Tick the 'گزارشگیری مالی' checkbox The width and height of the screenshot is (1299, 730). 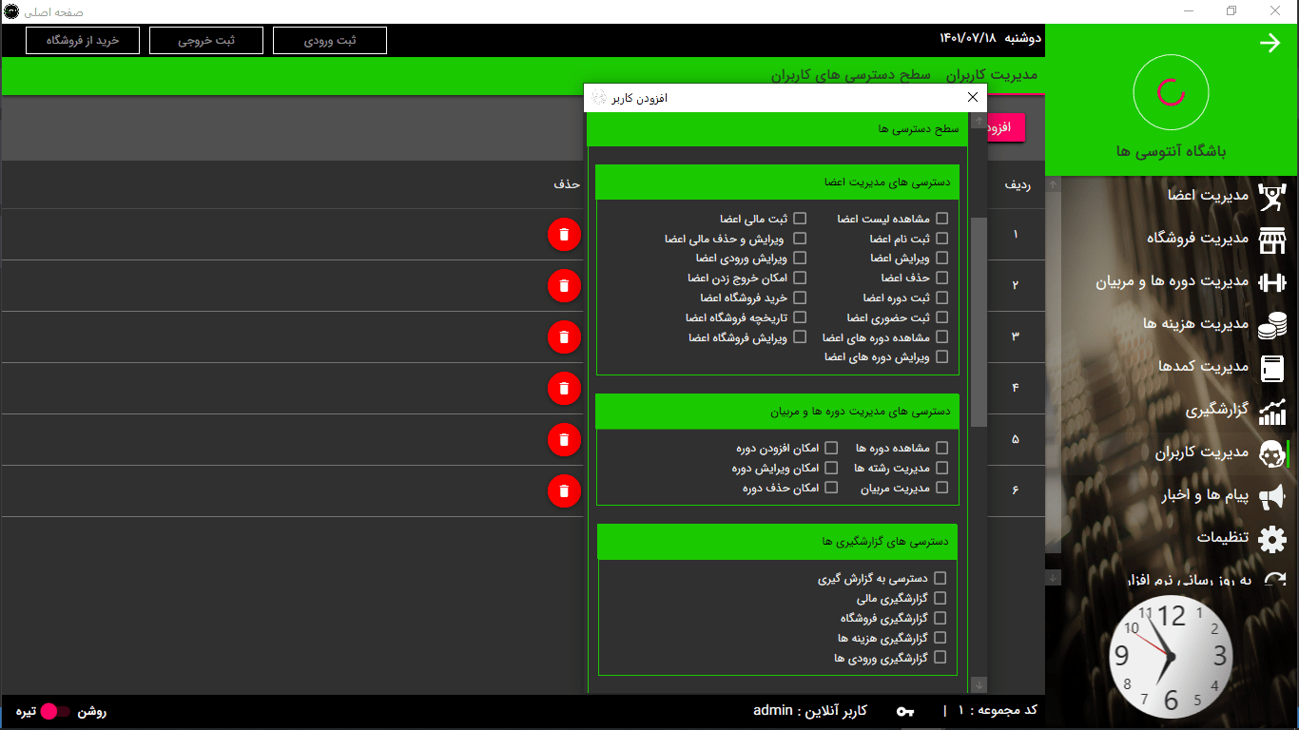click(x=940, y=598)
